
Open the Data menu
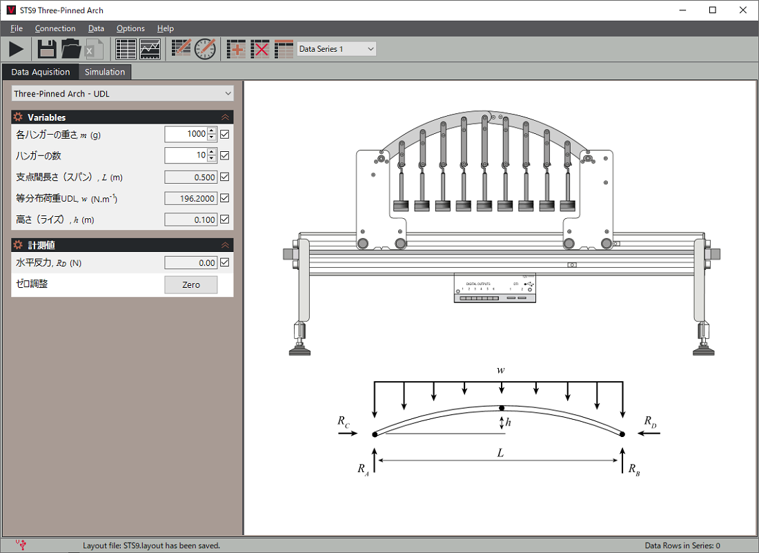tap(96, 28)
